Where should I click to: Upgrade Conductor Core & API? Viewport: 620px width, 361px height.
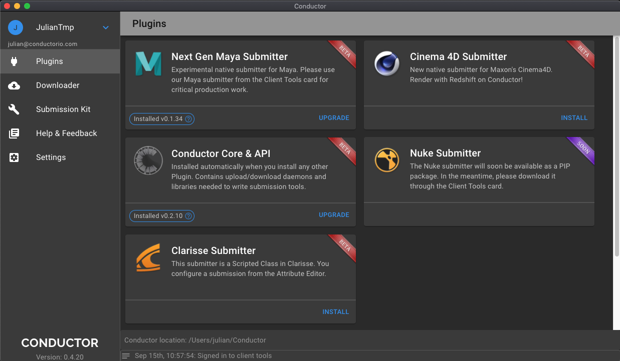coord(334,215)
